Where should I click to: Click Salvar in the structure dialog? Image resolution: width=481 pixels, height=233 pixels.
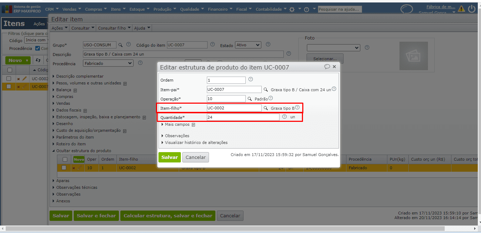coord(169,157)
